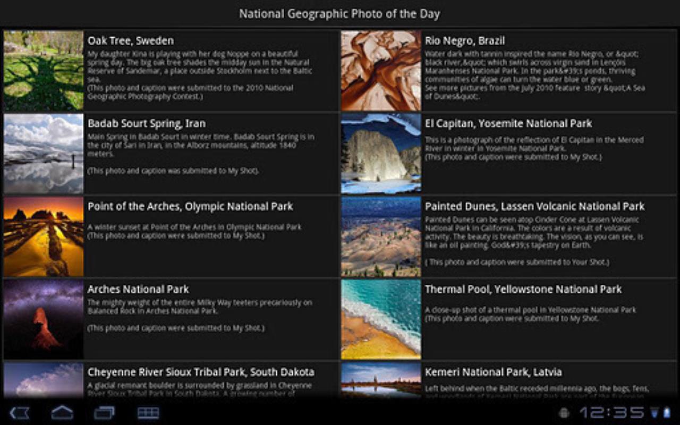Select "Thermal Pool, Yellowstone National Park" title
The width and height of the screenshot is (680, 425).
[x=523, y=289]
